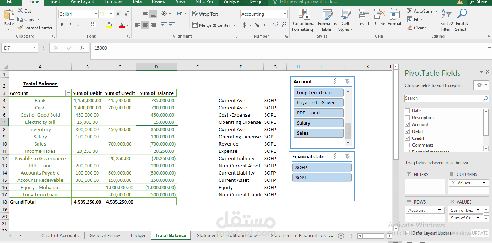Click the Insert Function fx icon
Screen dimensions: 492x243
pos(82,48)
